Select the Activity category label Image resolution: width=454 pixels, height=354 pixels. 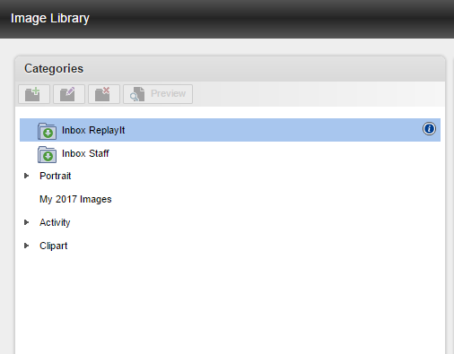pos(55,222)
